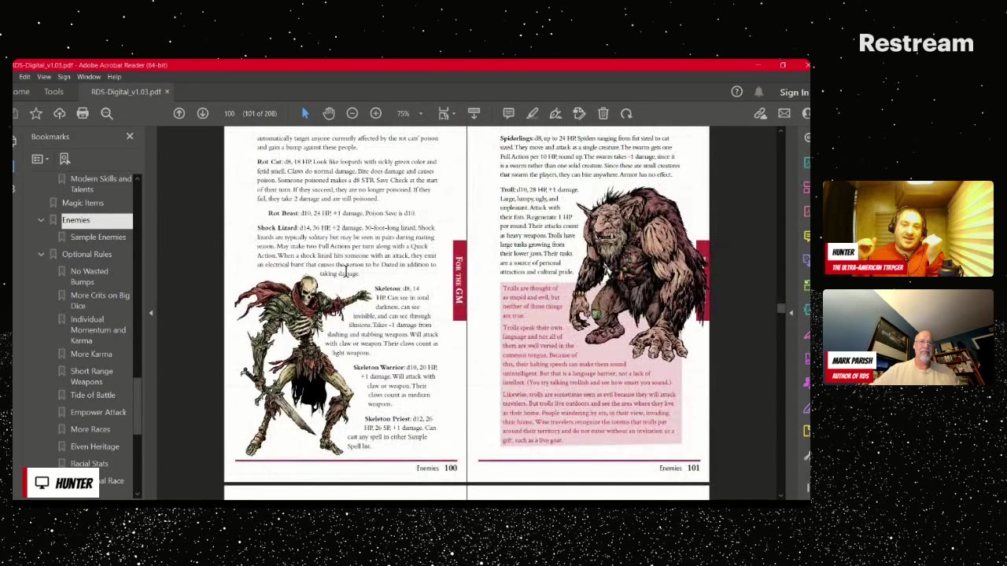Send file by email envelope icon
The width and height of the screenshot is (1007, 566).
coord(784,113)
